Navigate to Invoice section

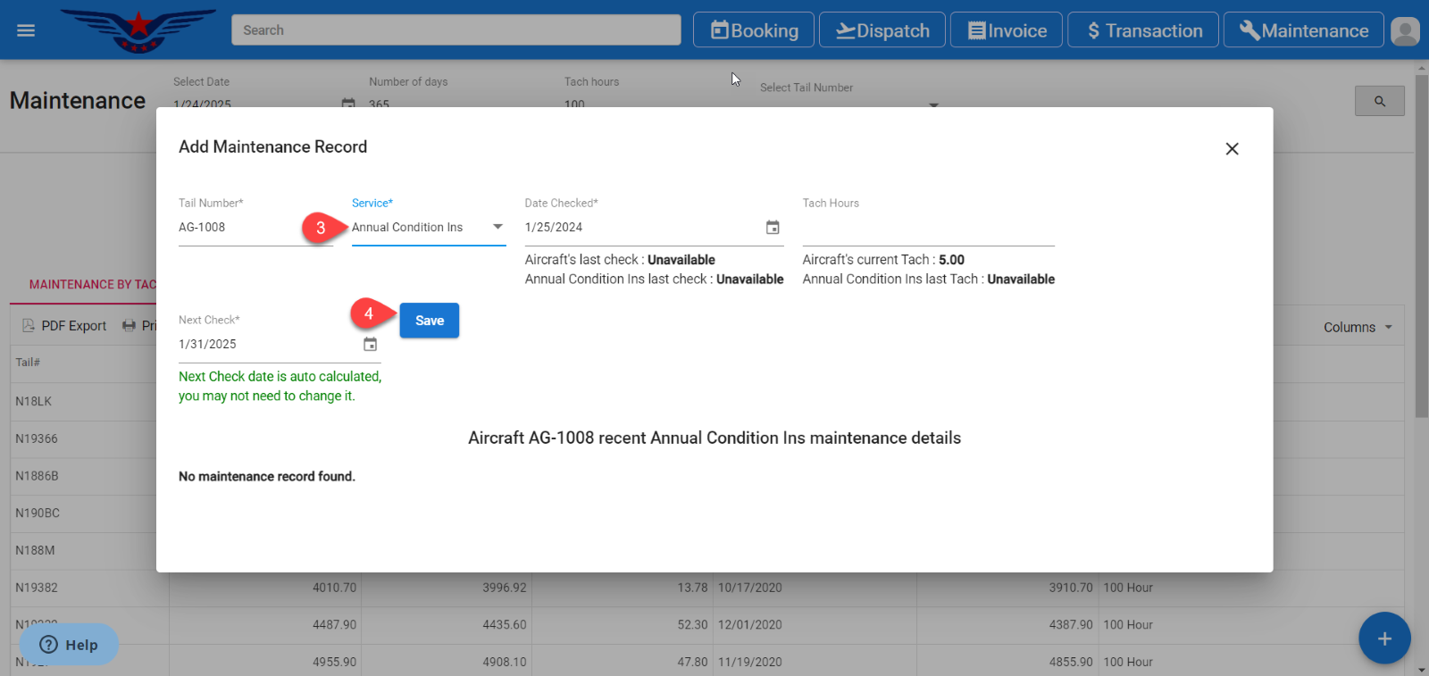(x=1007, y=30)
